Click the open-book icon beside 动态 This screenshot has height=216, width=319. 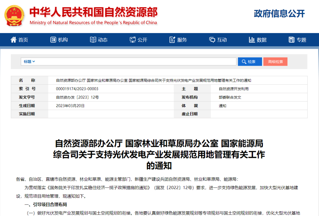93,40
